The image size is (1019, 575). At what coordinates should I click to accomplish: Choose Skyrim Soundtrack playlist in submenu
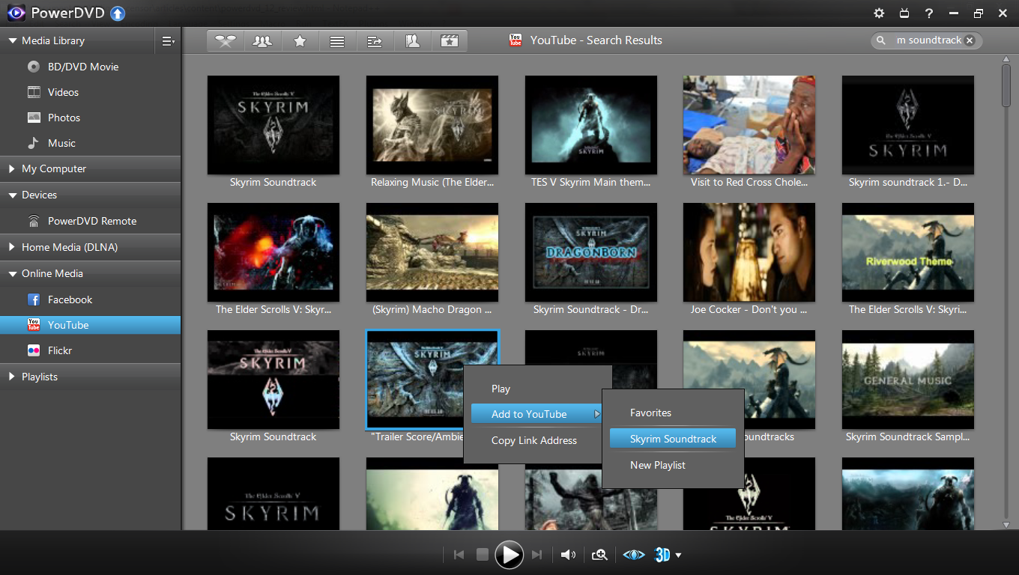coord(673,439)
